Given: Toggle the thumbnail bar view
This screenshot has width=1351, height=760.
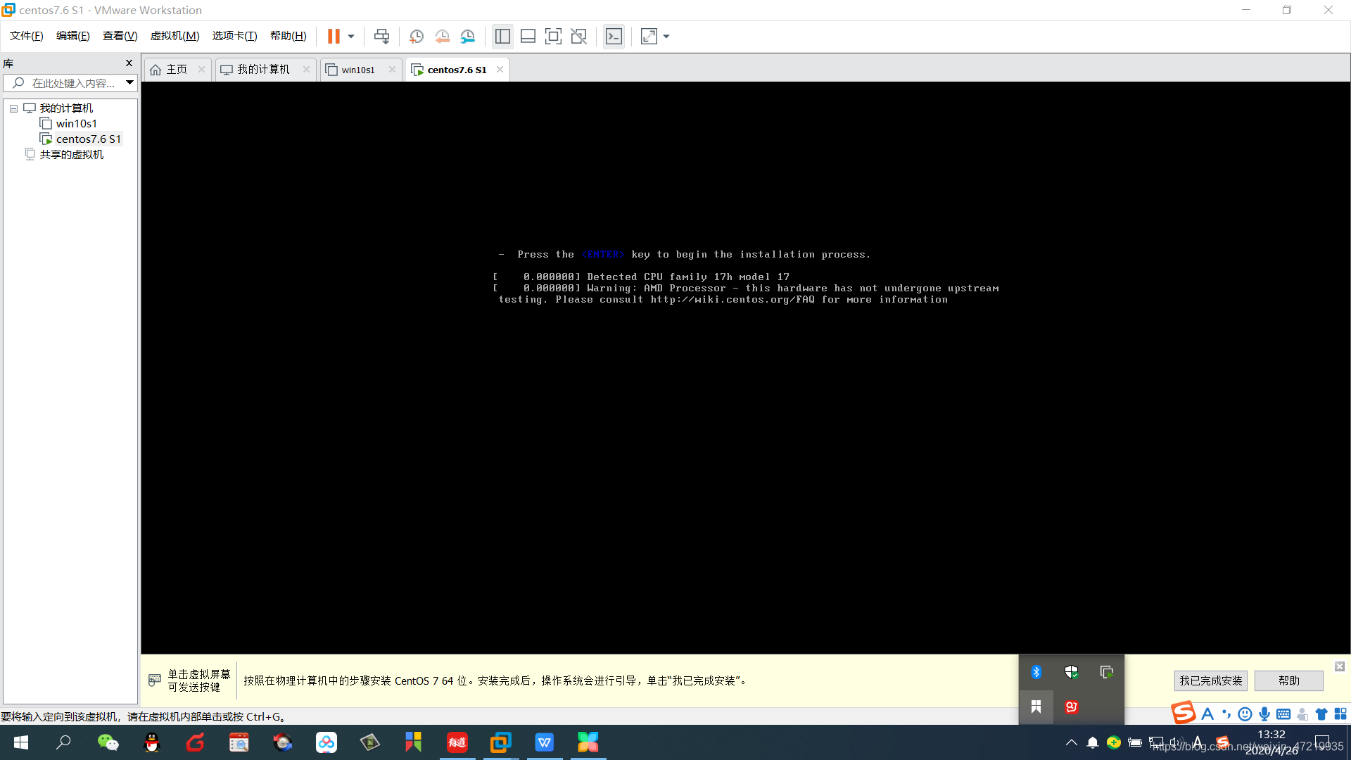Looking at the screenshot, I should pyautogui.click(x=528, y=36).
